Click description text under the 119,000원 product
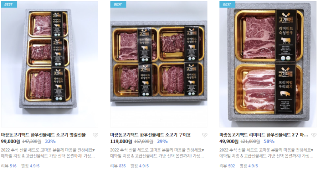Screen dimensions: 318x171 [157, 153]
